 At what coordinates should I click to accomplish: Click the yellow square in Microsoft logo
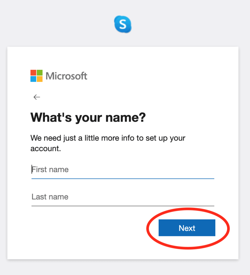coord(40,79)
